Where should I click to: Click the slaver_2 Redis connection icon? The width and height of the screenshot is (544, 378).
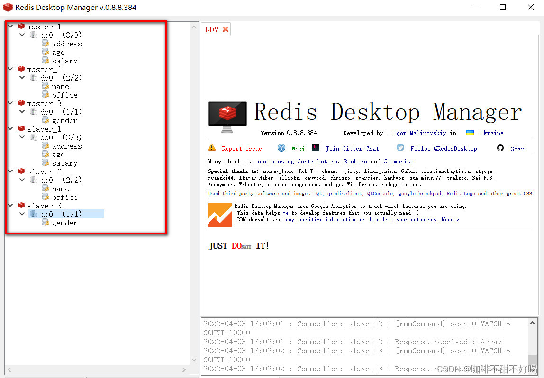[21, 171]
